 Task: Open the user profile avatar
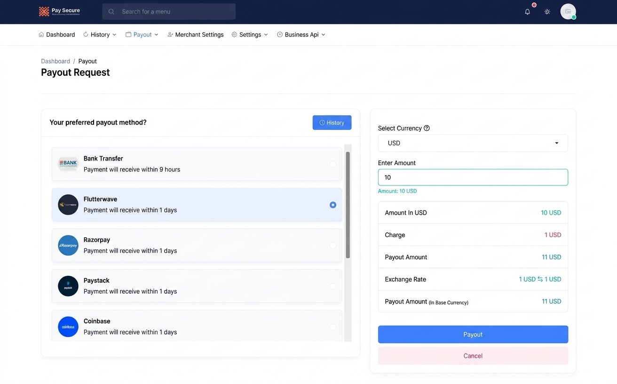568,12
